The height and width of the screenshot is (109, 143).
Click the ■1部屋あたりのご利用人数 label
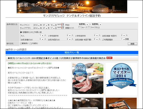pos(31,32)
